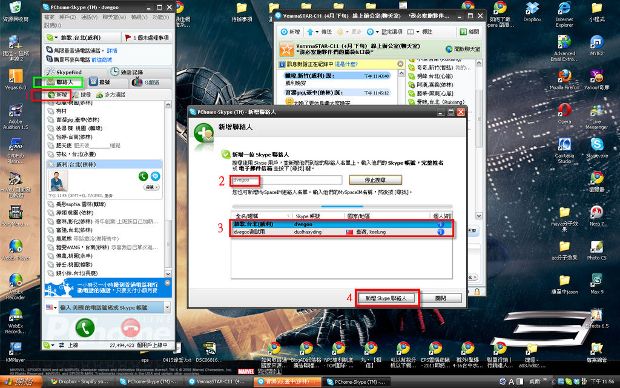The image size is (620, 388).
Task: Open Vegas 6.0 desktop icon
Action: click(15, 79)
